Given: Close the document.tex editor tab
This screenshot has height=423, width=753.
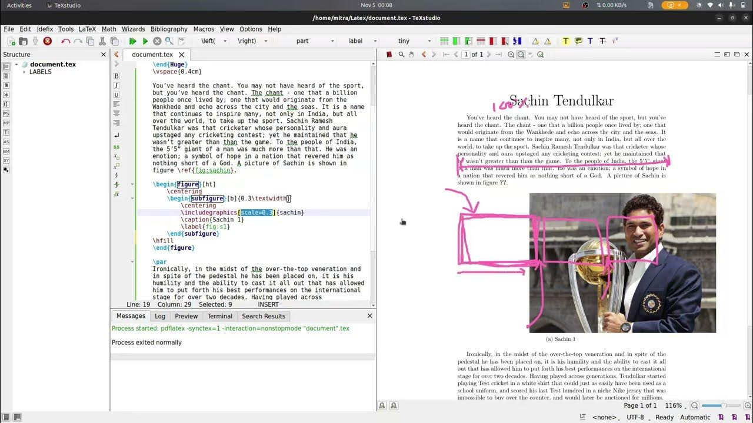Looking at the screenshot, I should click(x=182, y=55).
